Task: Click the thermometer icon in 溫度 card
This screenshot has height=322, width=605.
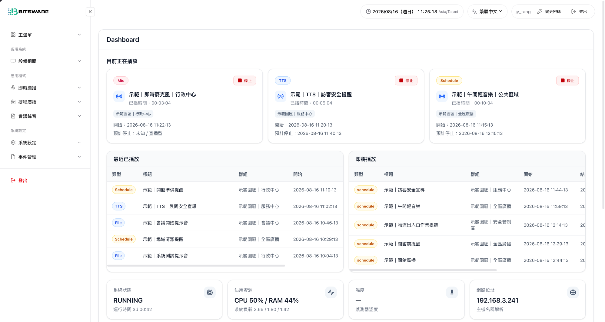Action: (452, 292)
